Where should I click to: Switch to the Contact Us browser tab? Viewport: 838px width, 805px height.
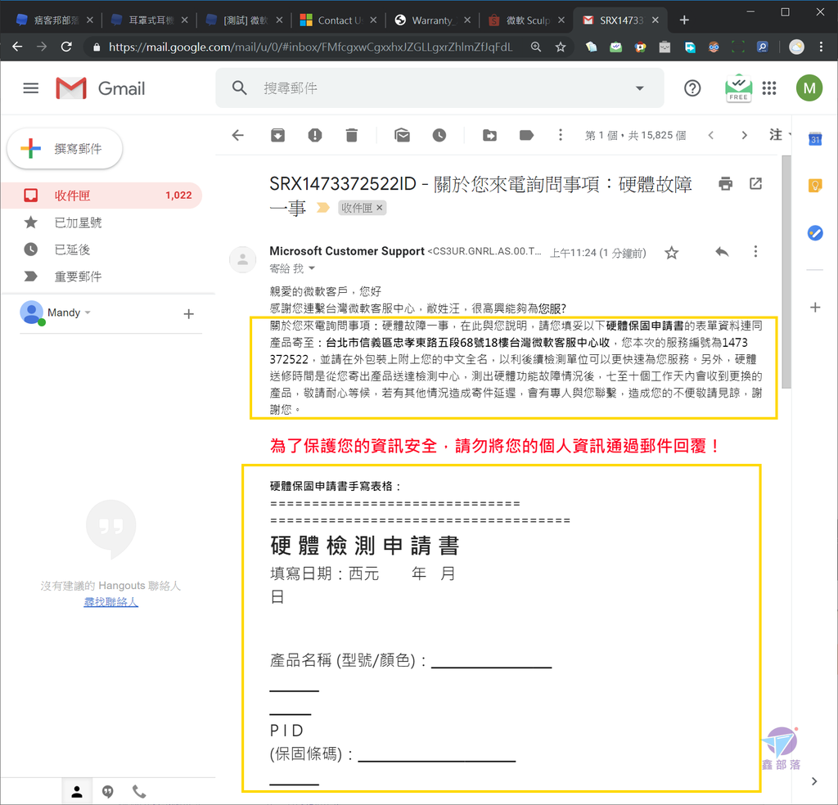(x=338, y=20)
